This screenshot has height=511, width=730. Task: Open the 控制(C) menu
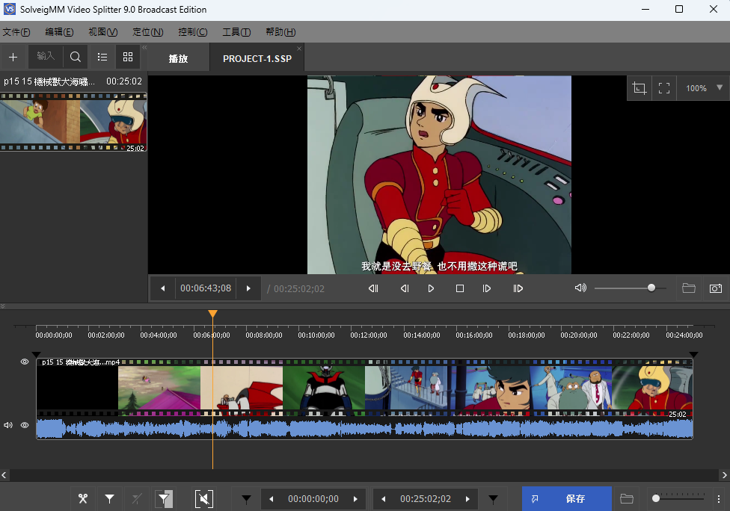click(193, 31)
